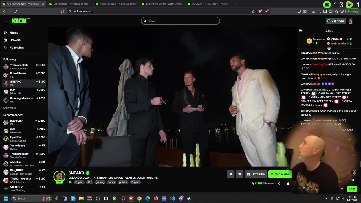
Task: Click Get KICKs button
Action: pos(336,21)
